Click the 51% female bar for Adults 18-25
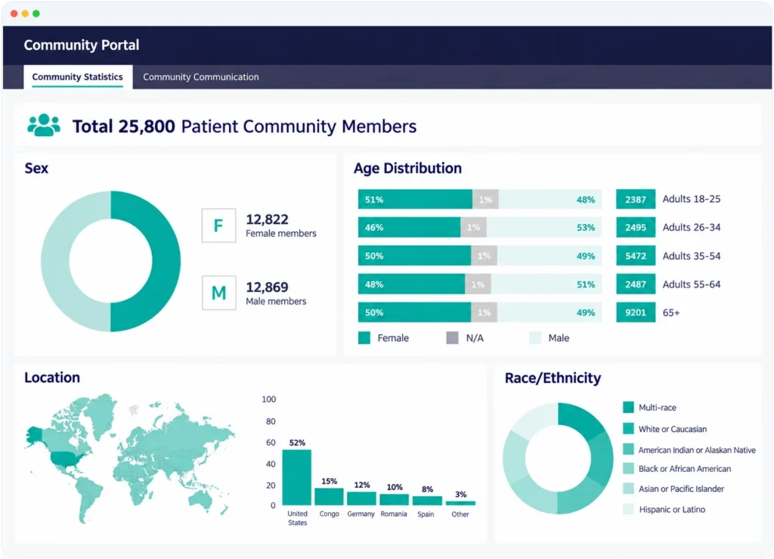 pyautogui.click(x=415, y=200)
